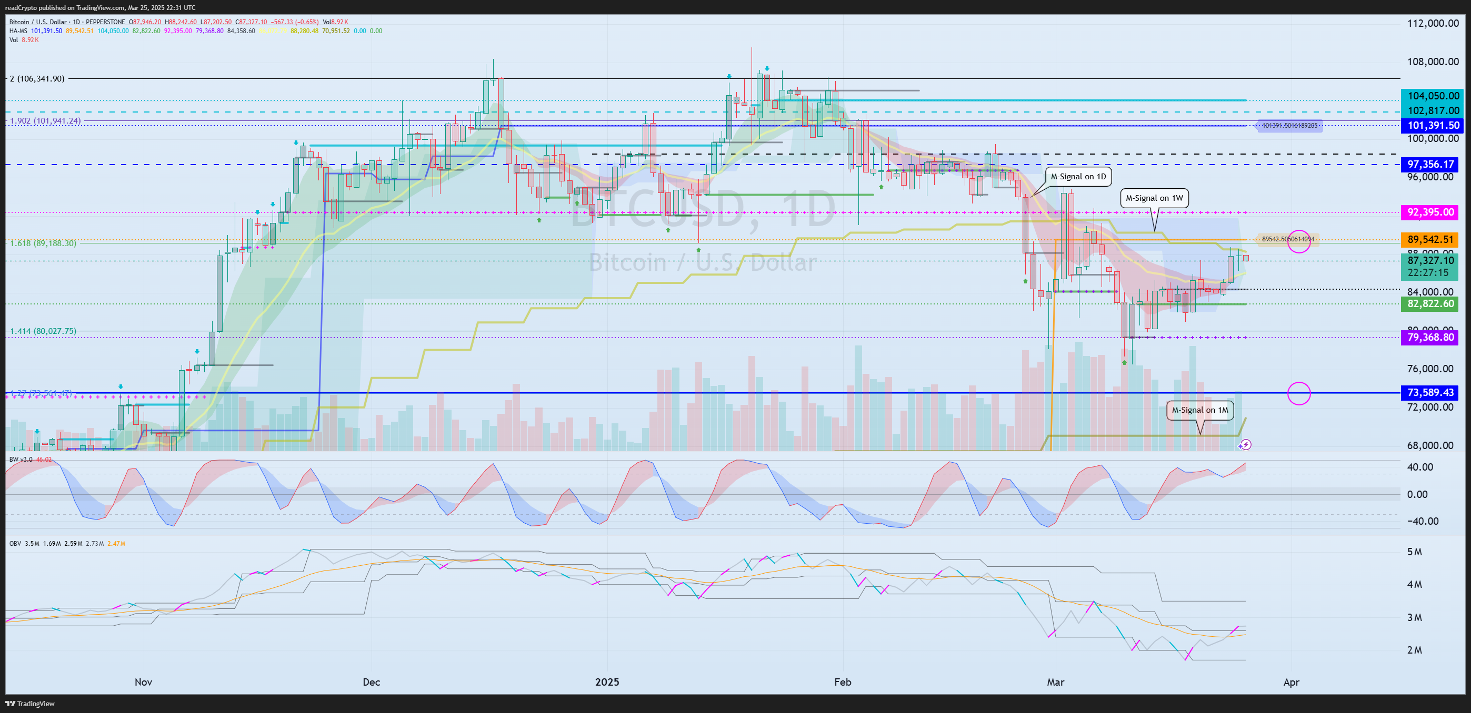Click the 22:27:15 candle countdown timer
This screenshot has height=713, width=1471.
1428,273
